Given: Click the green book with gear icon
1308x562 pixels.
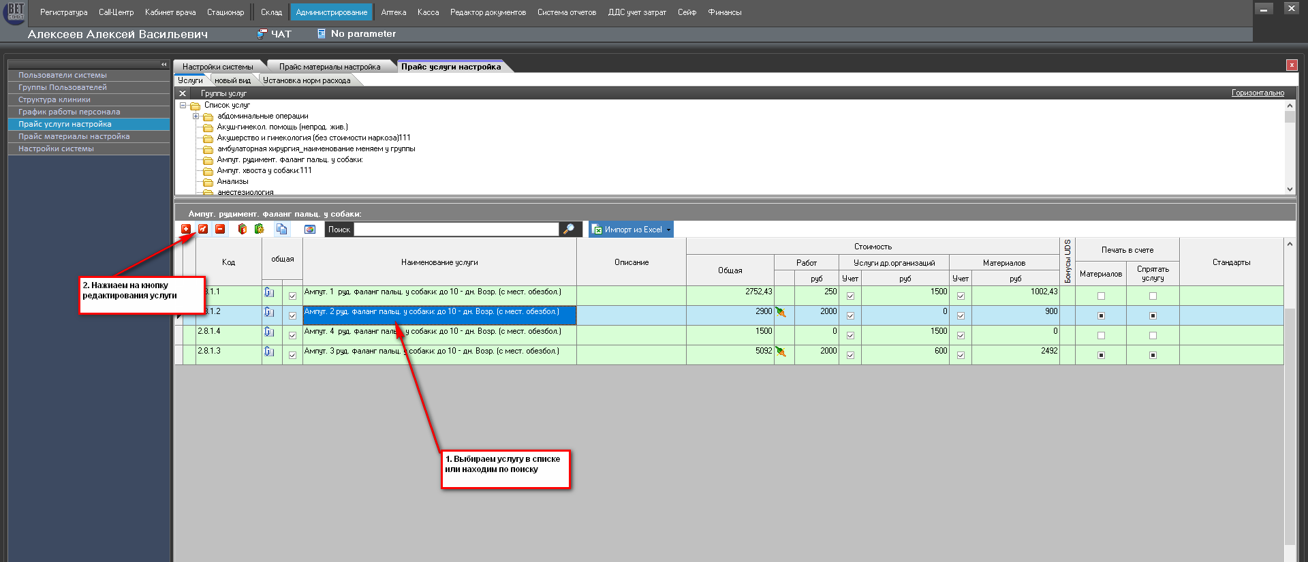Looking at the screenshot, I should 260,230.
